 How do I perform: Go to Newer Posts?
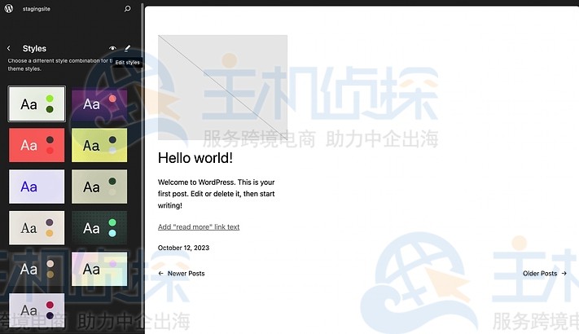(x=182, y=274)
